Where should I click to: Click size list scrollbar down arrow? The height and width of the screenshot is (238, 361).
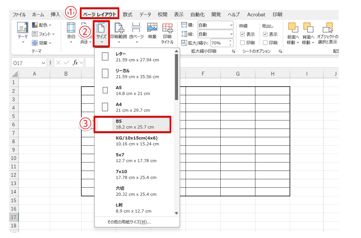[x=176, y=213]
